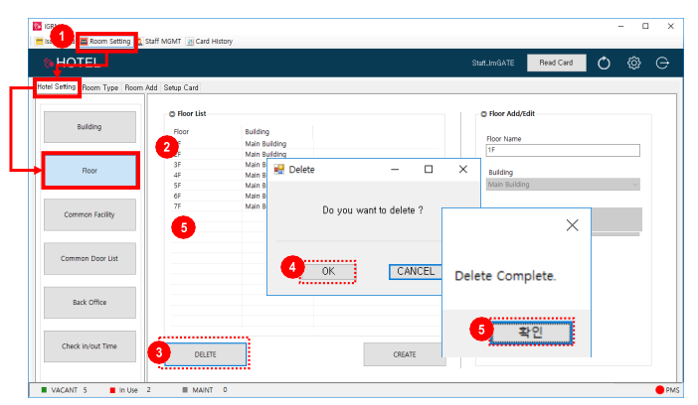Click the DELETE button below floor list
Image resolution: width=698 pixels, height=405 pixels.
[x=205, y=354]
